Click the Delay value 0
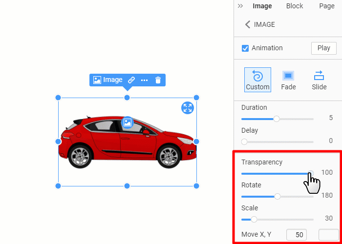 331,141
